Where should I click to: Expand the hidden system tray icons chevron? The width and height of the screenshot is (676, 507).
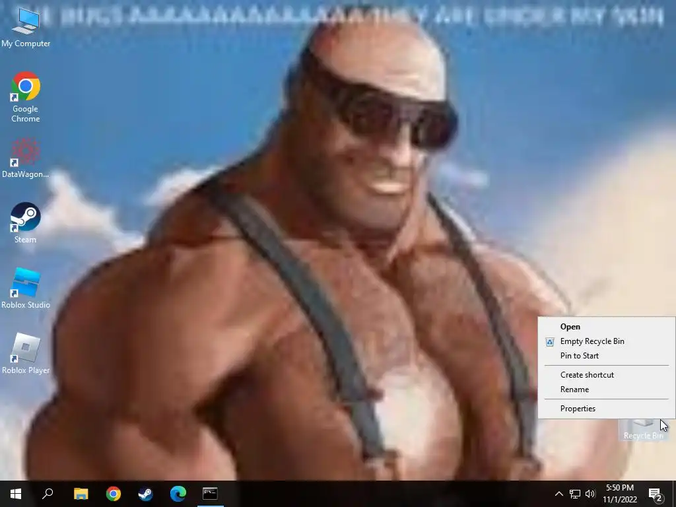[x=558, y=494]
